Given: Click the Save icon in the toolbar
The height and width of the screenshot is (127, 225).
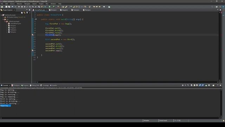Looking at the screenshot, I should pyautogui.click(x=6, y=7).
